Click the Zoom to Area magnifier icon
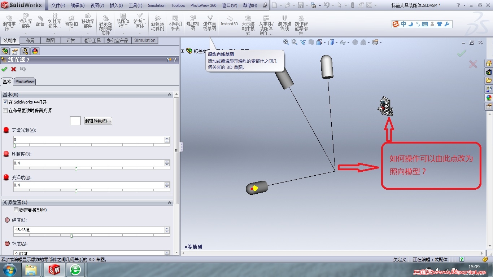Viewport: 493px width, 277px height. pyautogui.click(x=294, y=42)
